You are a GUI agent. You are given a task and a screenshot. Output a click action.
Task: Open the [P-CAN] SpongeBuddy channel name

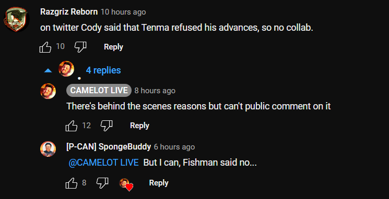point(109,146)
